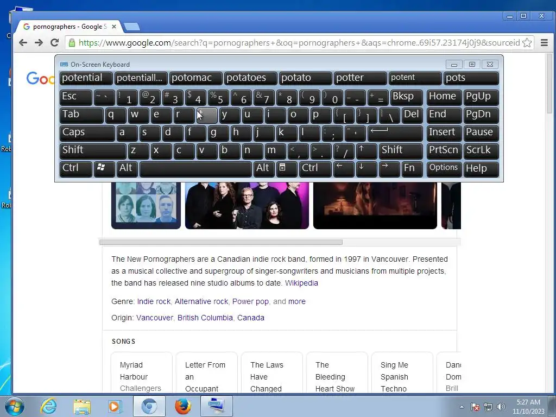Tap the Home key on the keyboard
556x417 pixels.
point(444,97)
